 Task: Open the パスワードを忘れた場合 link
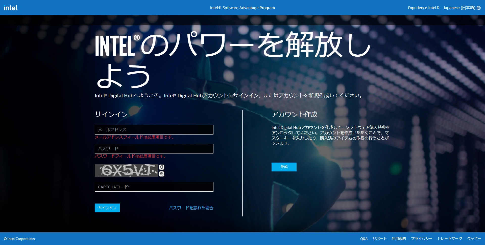[191, 208]
